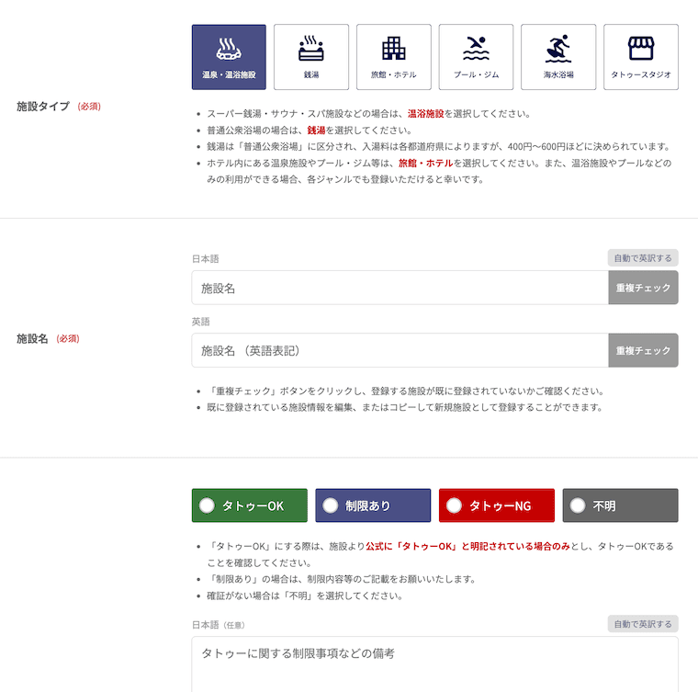Select the red タトゥーNG radio option

coord(496,505)
